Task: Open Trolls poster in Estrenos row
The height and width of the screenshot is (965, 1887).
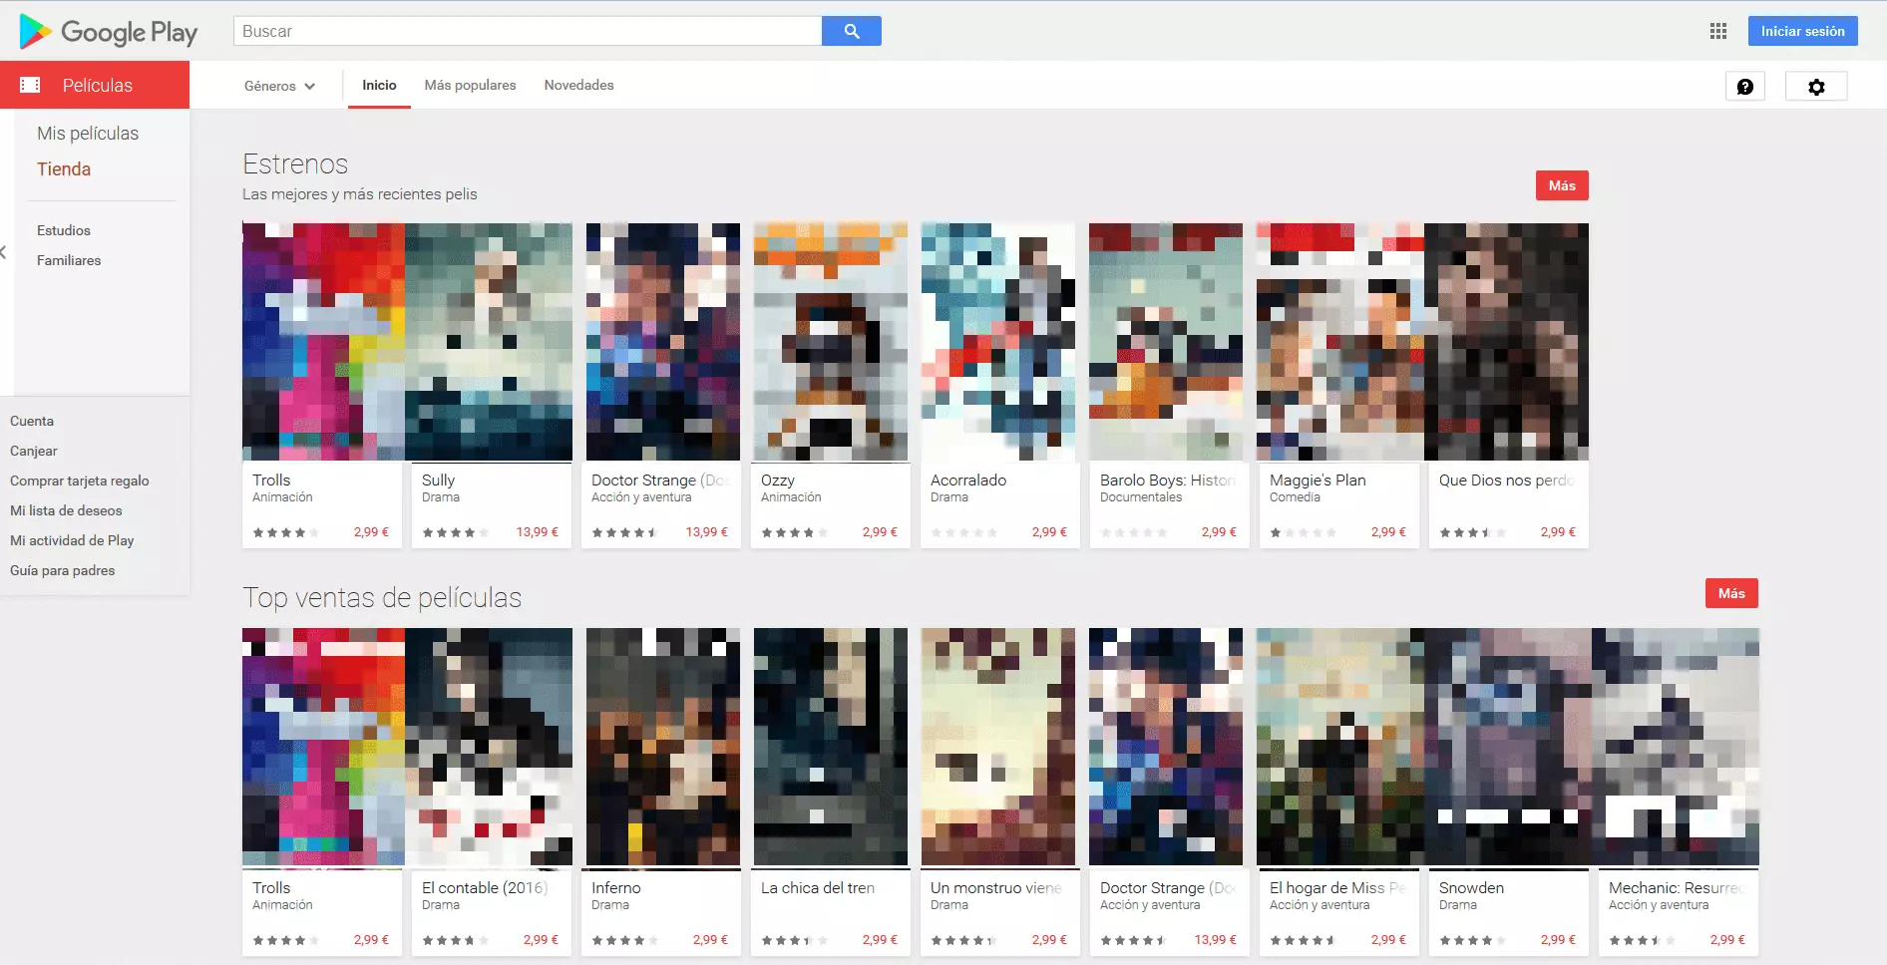Action: 323,342
